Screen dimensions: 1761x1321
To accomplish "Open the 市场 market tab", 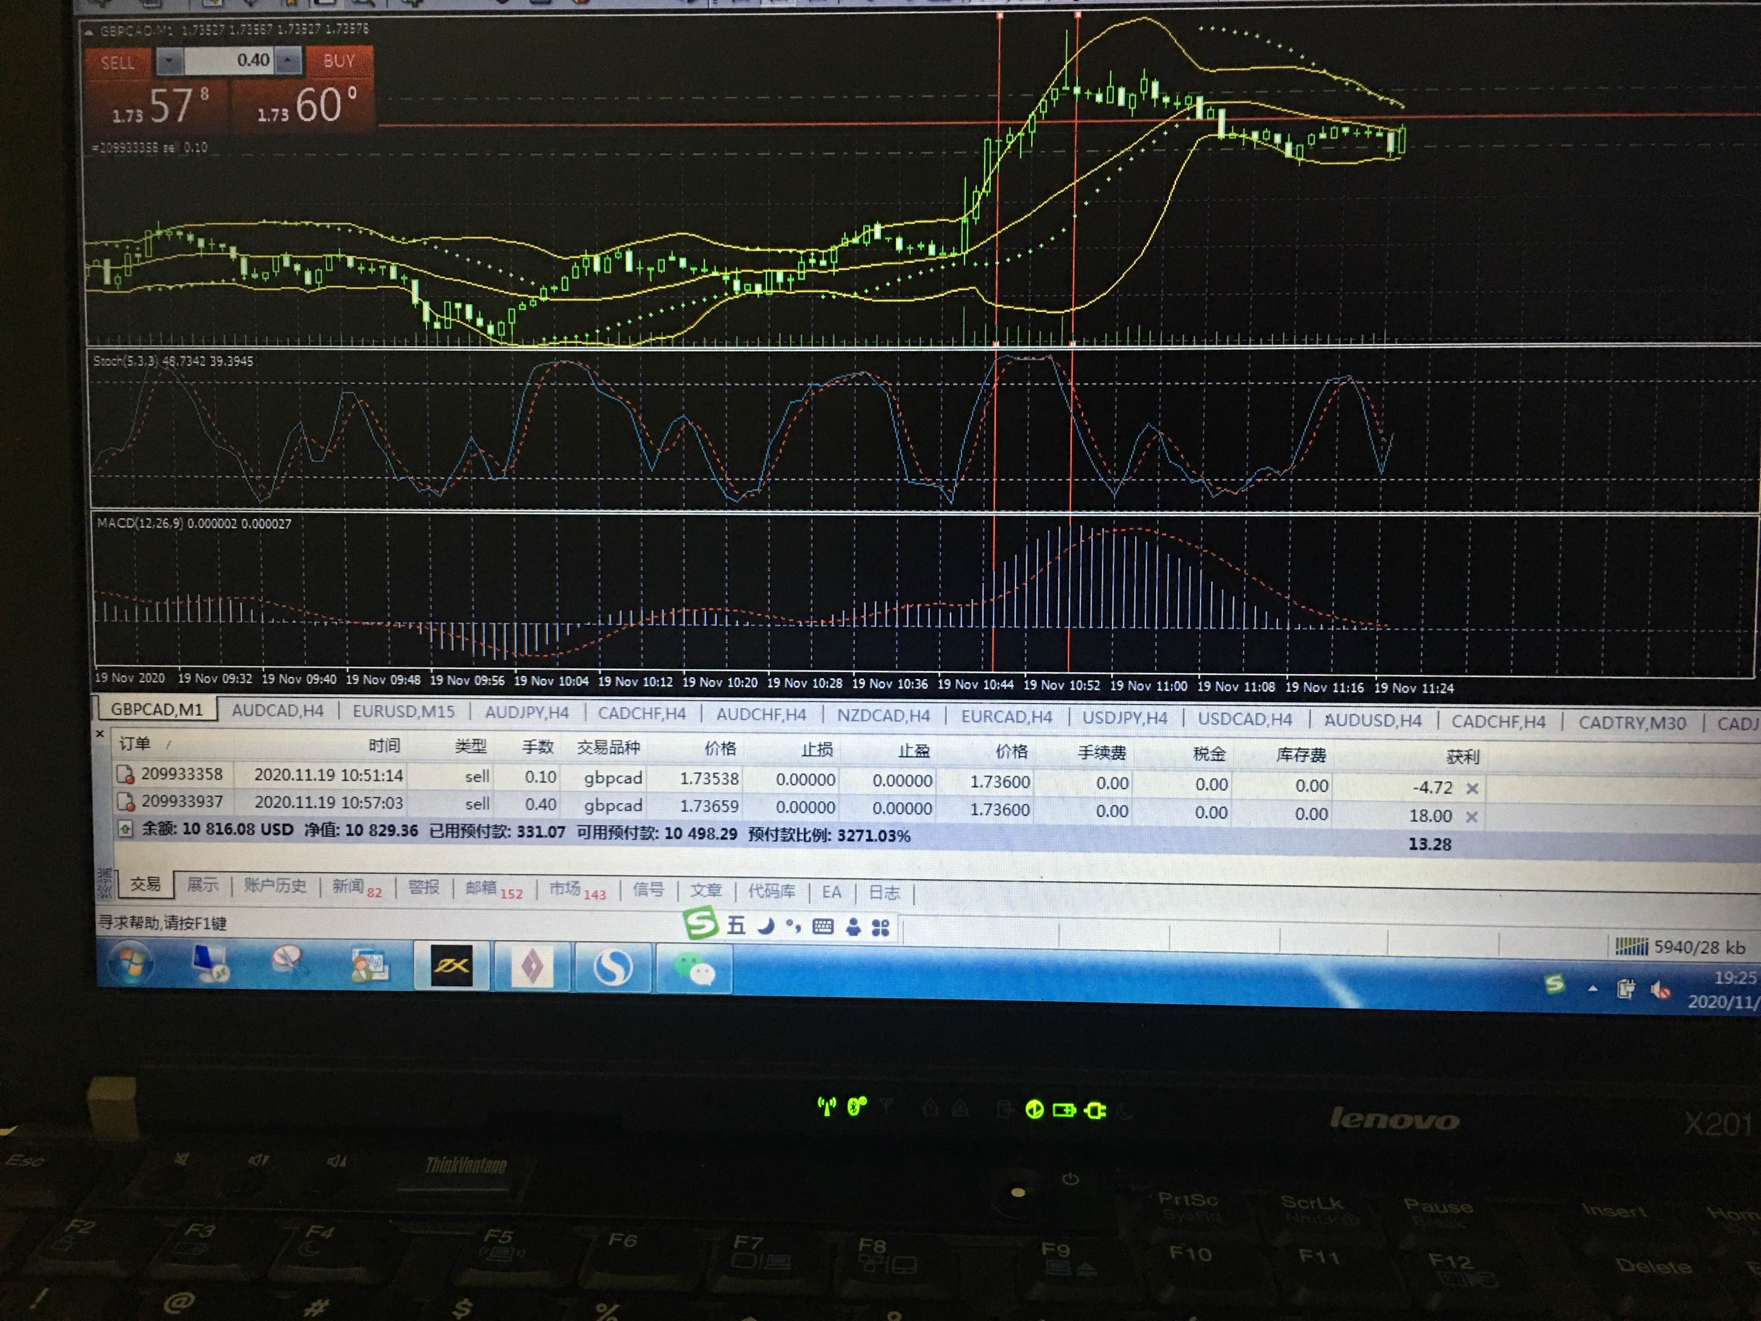I will (x=577, y=889).
